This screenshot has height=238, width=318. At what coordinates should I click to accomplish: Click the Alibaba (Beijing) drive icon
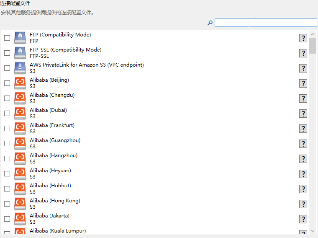tap(20, 83)
